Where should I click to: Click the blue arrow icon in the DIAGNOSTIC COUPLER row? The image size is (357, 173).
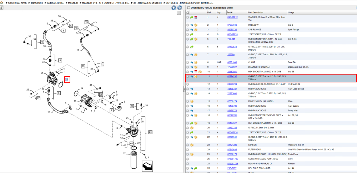191,67
